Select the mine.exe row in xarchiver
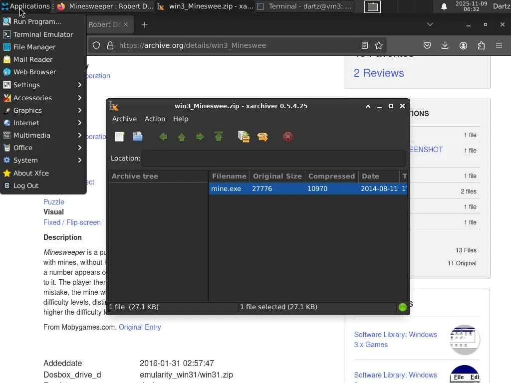511x383 pixels. 308,189
